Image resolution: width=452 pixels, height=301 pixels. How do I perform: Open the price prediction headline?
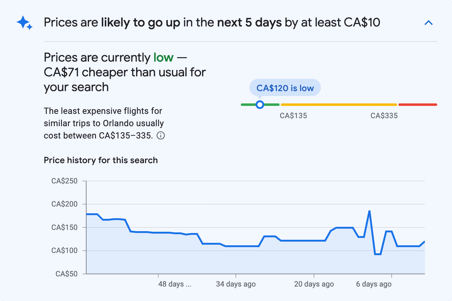coord(212,22)
